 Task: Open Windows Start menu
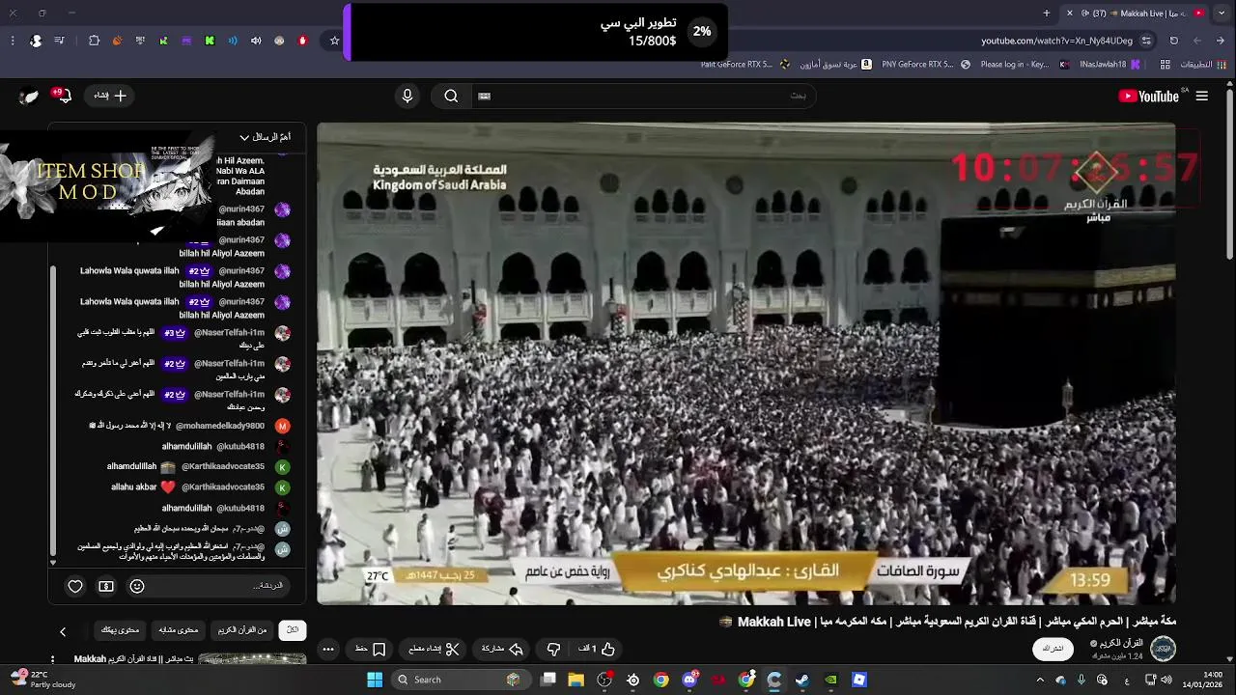pos(375,680)
